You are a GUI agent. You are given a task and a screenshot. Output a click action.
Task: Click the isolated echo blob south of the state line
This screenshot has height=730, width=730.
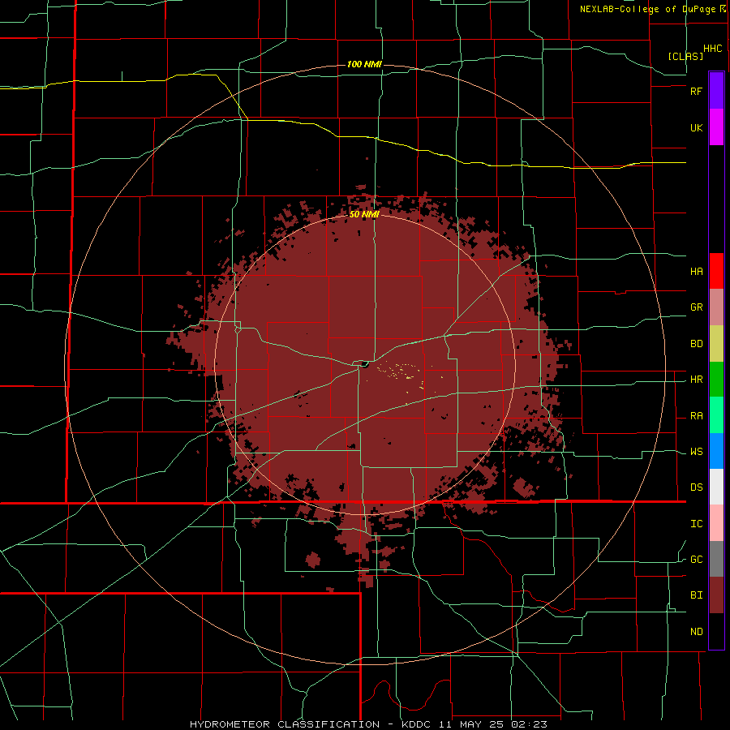click(313, 559)
